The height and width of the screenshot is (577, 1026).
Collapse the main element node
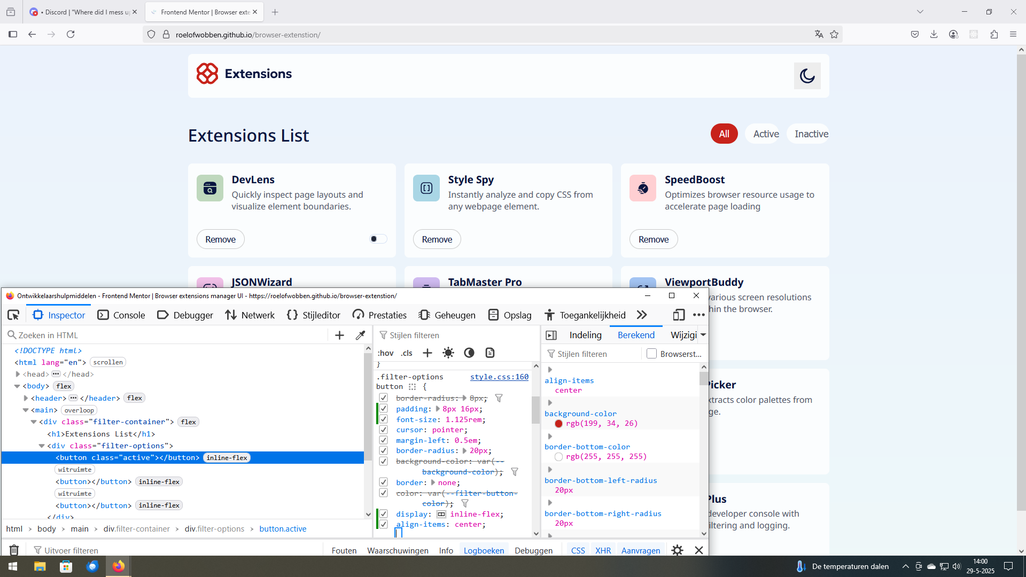26,410
